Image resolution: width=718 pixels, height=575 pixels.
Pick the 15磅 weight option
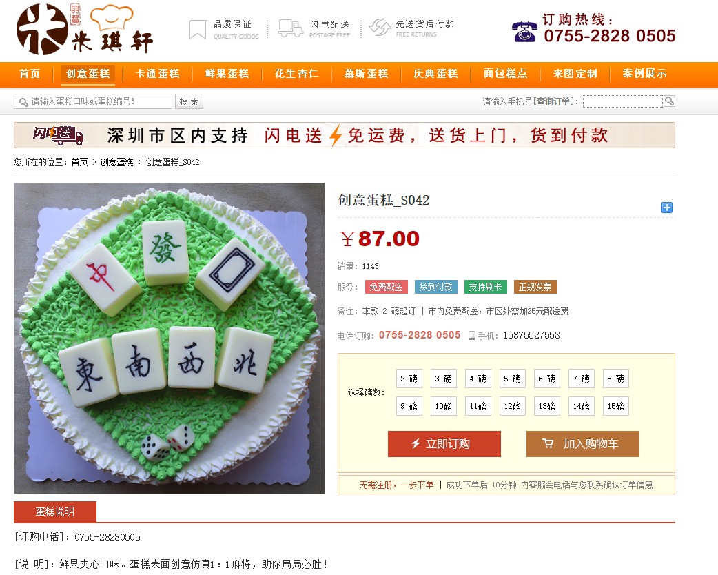tap(616, 406)
